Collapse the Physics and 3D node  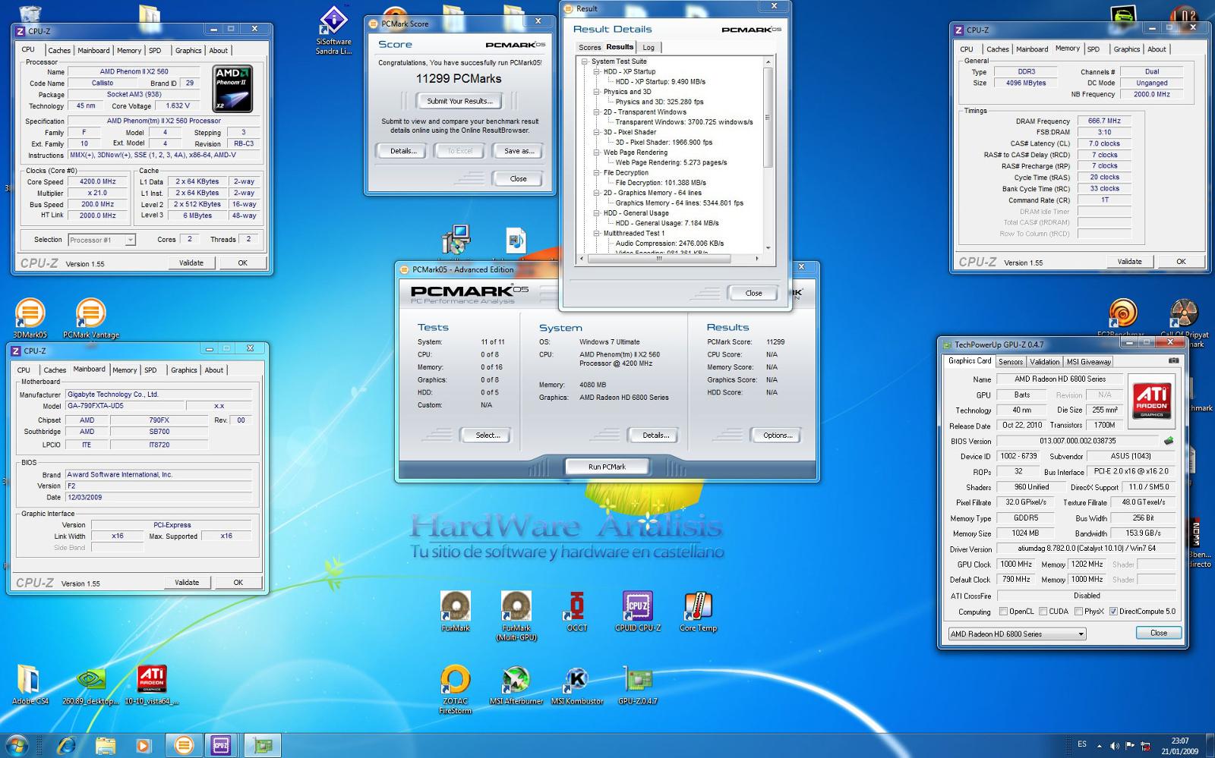[597, 92]
